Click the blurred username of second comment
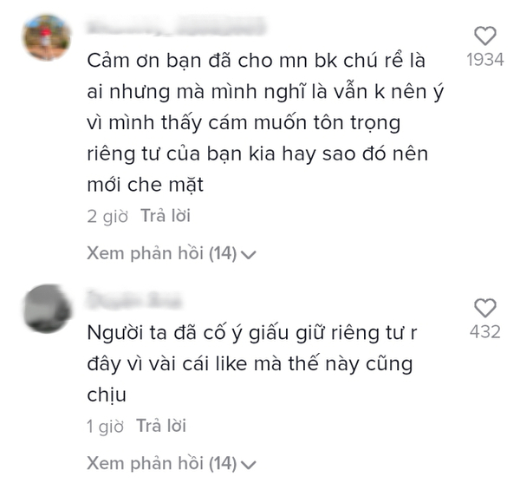Image resolution: width=520 pixels, height=483 pixels. point(134,300)
